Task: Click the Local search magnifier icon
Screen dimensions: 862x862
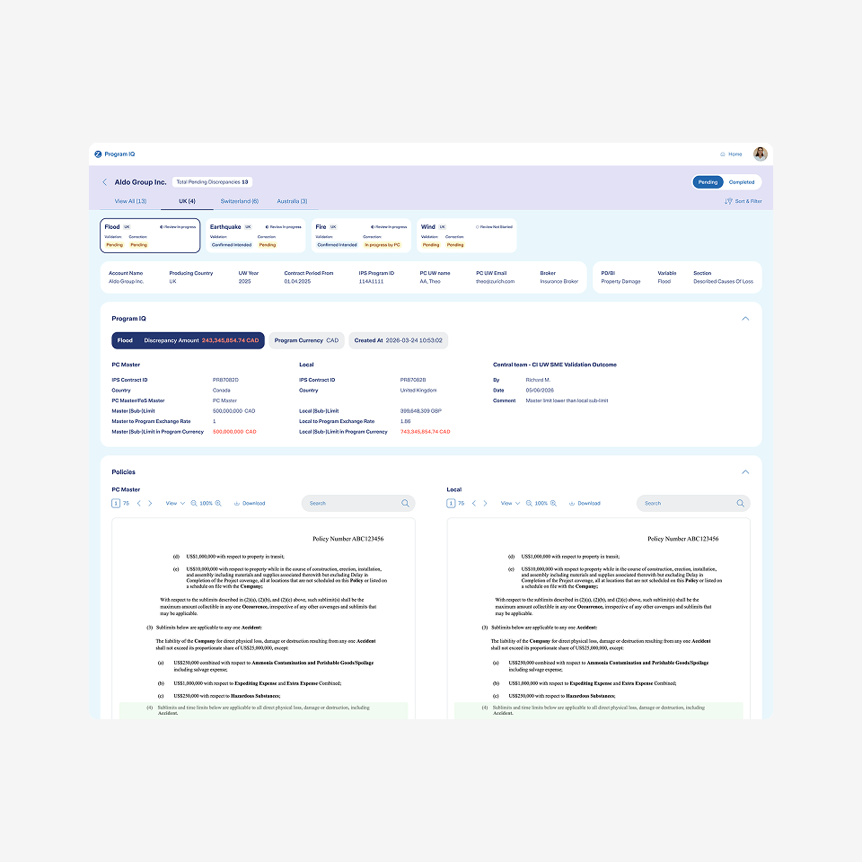Action: coord(741,503)
